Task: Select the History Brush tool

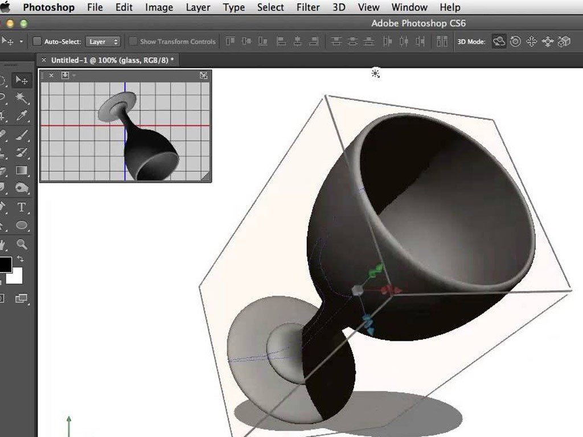Action: [x=22, y=152]
